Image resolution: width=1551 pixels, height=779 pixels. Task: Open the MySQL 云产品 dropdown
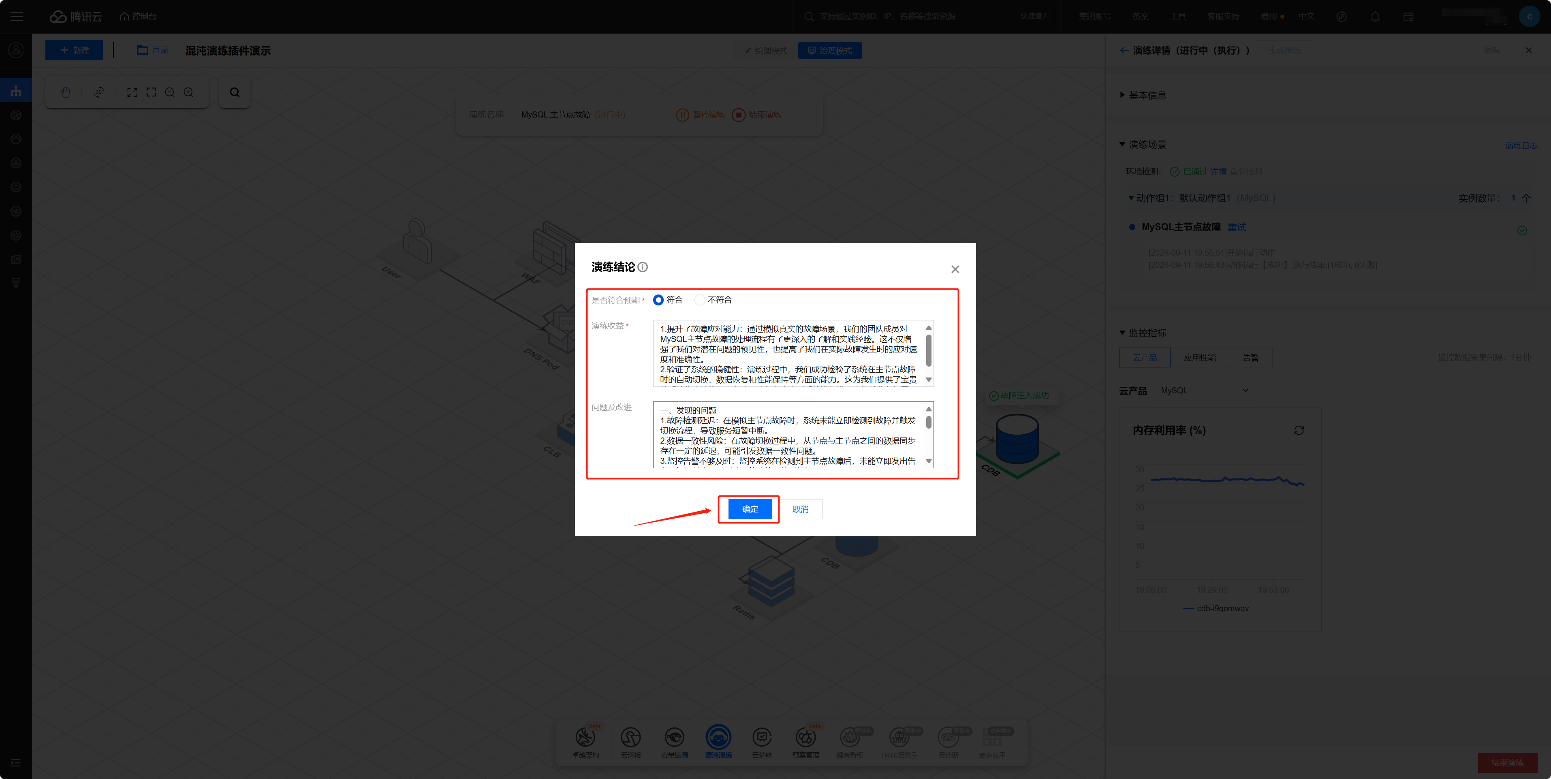[x=1204, y=391]
